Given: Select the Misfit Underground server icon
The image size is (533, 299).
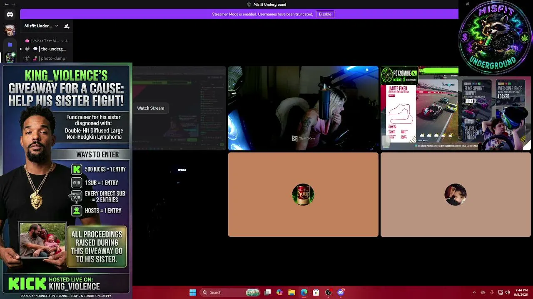Looking at the screenshot, I should [x=10, y=58].
